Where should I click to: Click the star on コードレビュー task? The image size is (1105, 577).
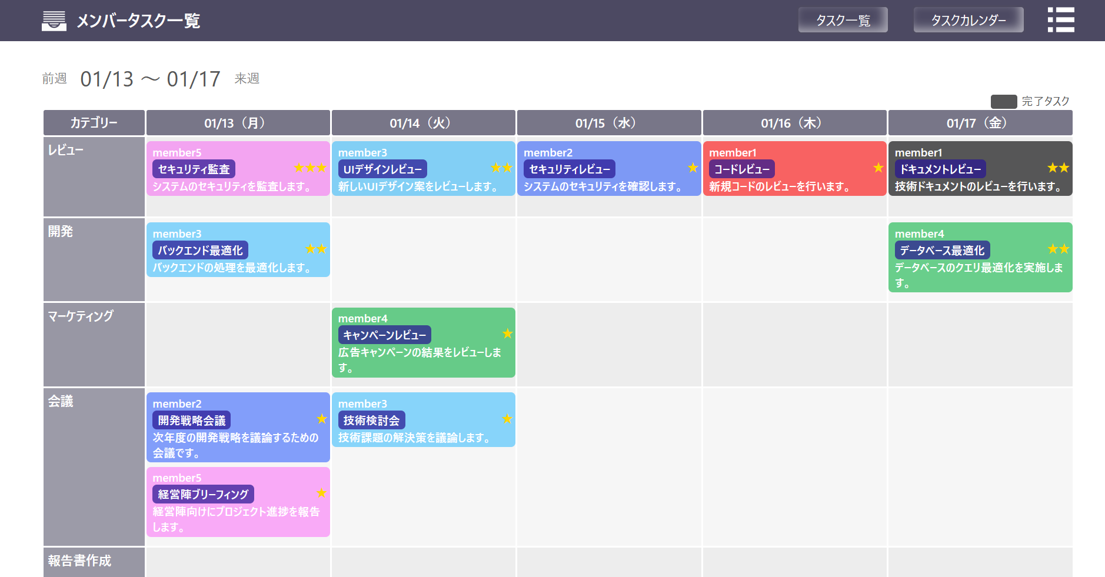(x=878, y=168)
